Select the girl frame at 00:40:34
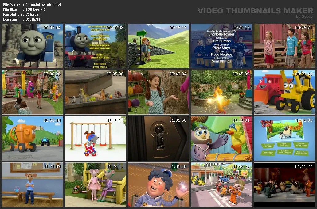The height and width of the screenshot is (209, 317). 158,92
